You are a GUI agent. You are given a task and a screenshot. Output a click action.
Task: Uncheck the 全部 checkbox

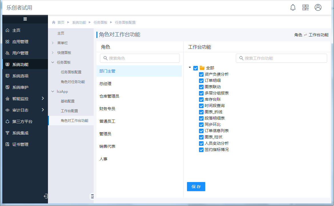196,68
